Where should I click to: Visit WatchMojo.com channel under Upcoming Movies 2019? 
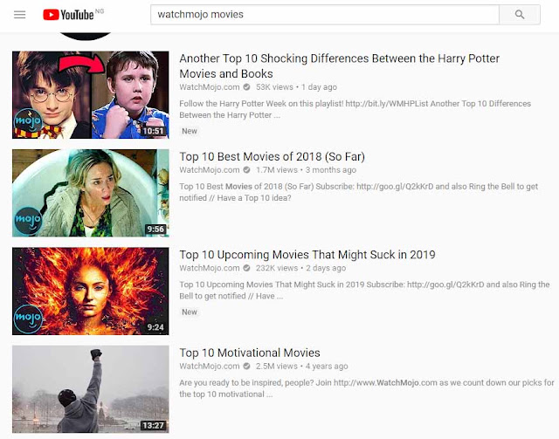click(x=210, y=268)
